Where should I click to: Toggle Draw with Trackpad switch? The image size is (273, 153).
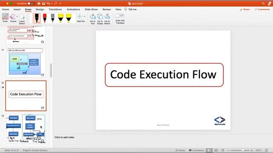point(119,16)
